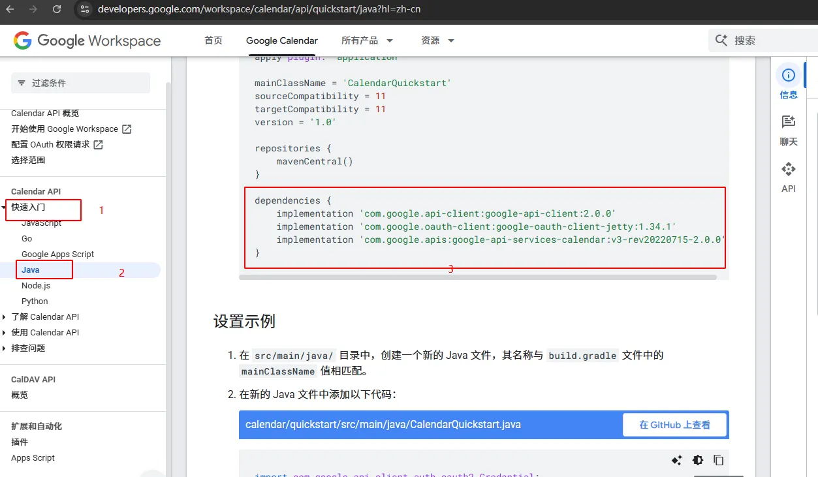Click the 在 GitHub 上查看 button
The image size is (818, 477).
[x=674, y=425]
